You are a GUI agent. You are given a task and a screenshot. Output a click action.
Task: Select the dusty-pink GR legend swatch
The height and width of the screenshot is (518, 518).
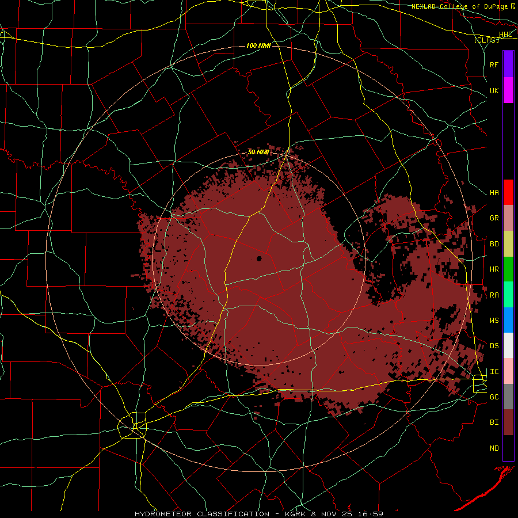click(x=508, y=218)
